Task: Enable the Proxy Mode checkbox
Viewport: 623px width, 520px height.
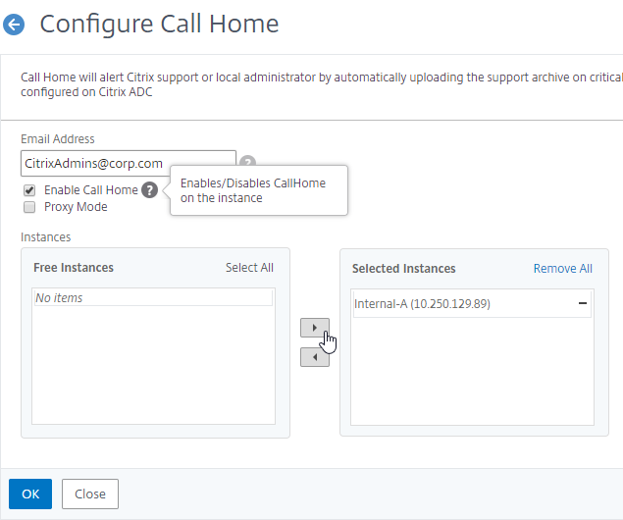Action: point(29,207)
